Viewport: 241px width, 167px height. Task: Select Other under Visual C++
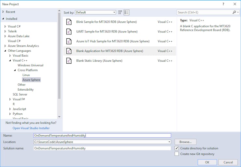[x=21, y=85]
